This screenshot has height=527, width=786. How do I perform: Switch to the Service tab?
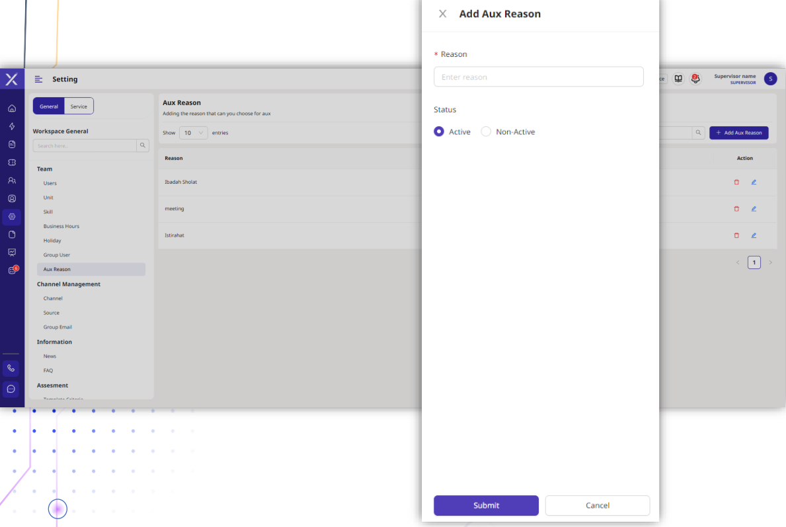coord(79,106)
